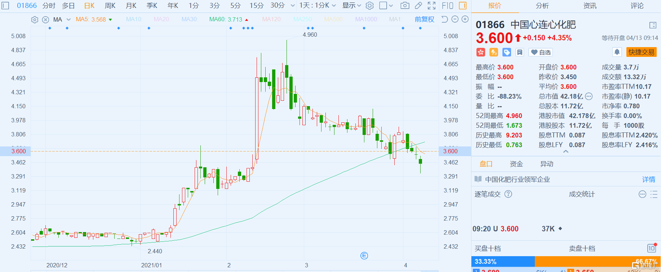Open the note bookmark icon beside 自选
This screenshot has width=661, height=272.
519,53
